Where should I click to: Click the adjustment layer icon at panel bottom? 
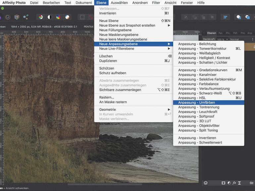pyautogui.click(x=229, y=183)
